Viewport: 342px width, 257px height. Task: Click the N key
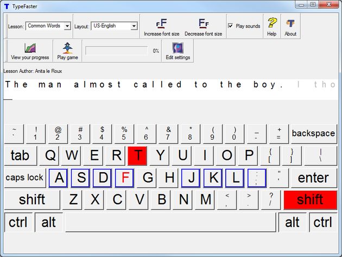point(183,200)
